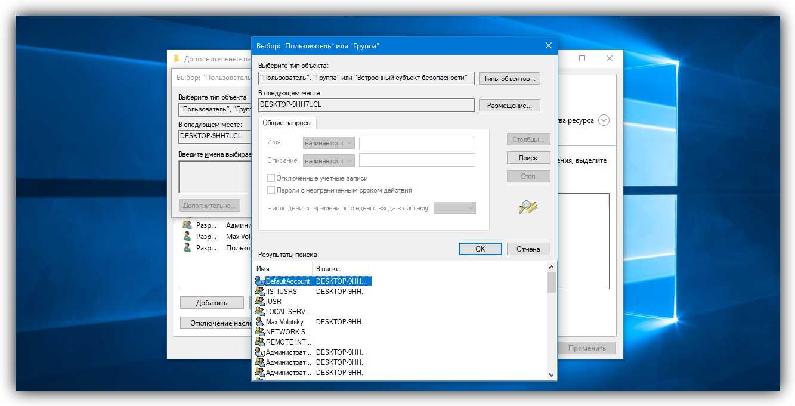This screenshot has height=406, width=795.
Task: Select the LOCAL SERVICE entry icon
Action: coord(259,311)
